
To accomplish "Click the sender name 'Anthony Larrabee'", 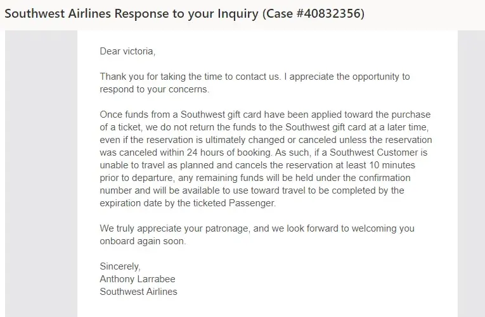I will coord(138,279).
